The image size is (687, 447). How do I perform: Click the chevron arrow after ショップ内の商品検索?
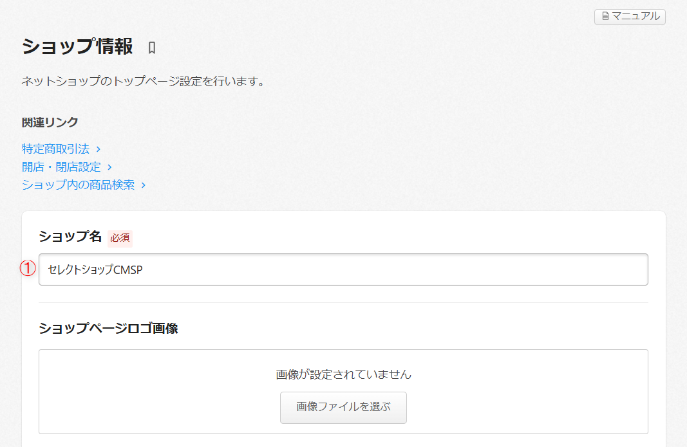click(144, 185)
